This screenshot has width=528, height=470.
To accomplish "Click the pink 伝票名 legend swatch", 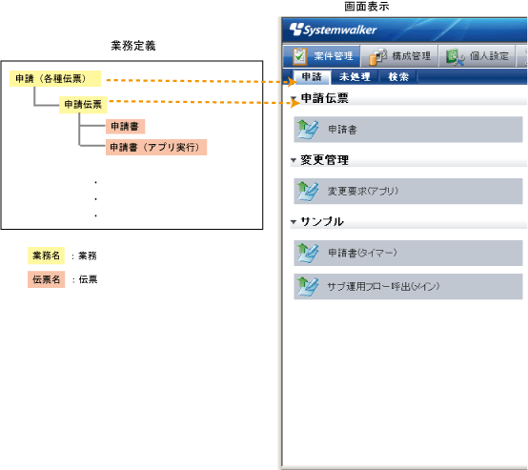I will point(46,279).
